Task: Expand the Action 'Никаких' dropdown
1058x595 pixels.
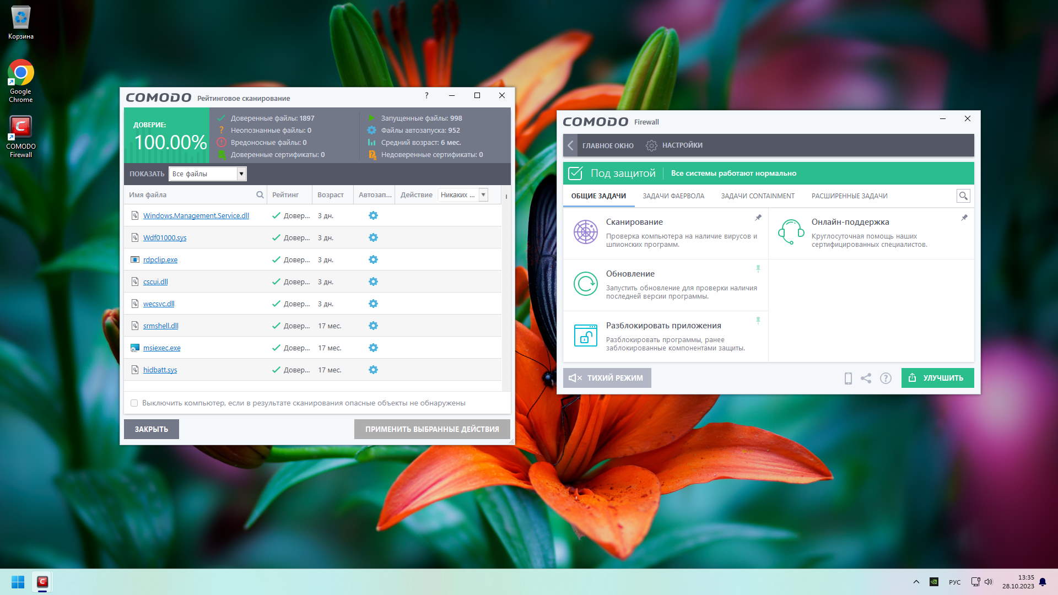Action: coord(483,194)
